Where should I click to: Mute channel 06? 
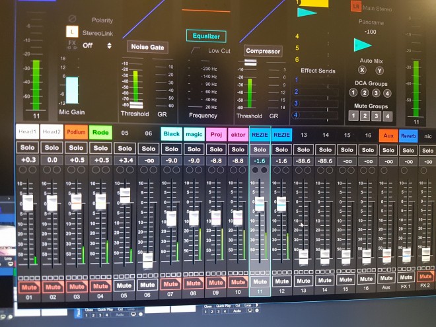click(147, 285)
